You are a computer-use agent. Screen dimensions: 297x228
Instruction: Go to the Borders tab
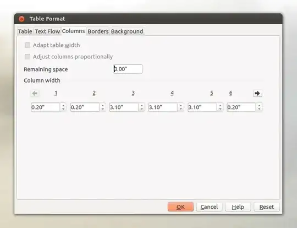(x=98, y=31)
